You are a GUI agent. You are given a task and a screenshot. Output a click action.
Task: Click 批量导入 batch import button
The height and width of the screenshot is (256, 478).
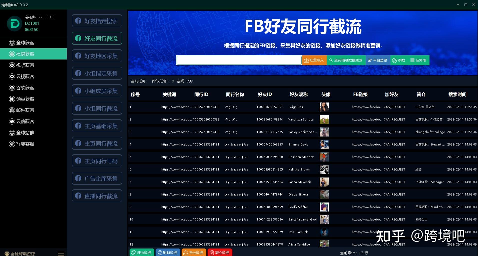314,60
